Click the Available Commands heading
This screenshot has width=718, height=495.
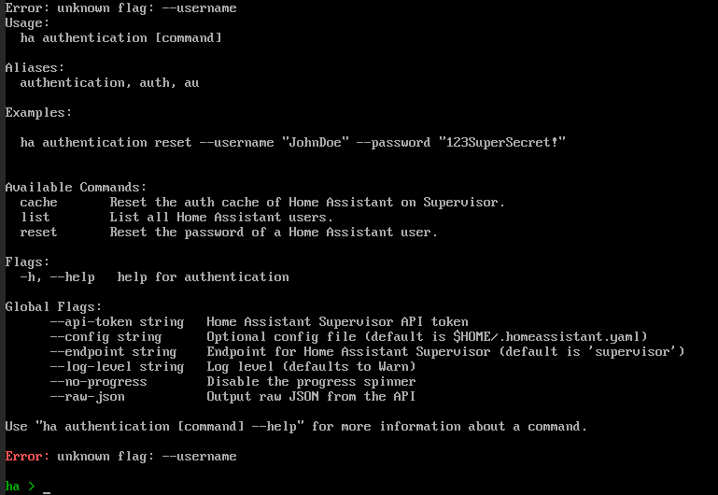click(x=76, y=188)
